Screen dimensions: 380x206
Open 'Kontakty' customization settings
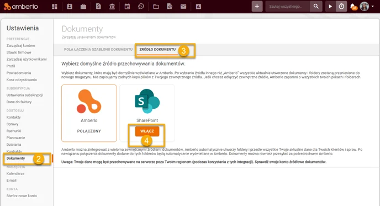pyautogui.click(x=14, y=117)
